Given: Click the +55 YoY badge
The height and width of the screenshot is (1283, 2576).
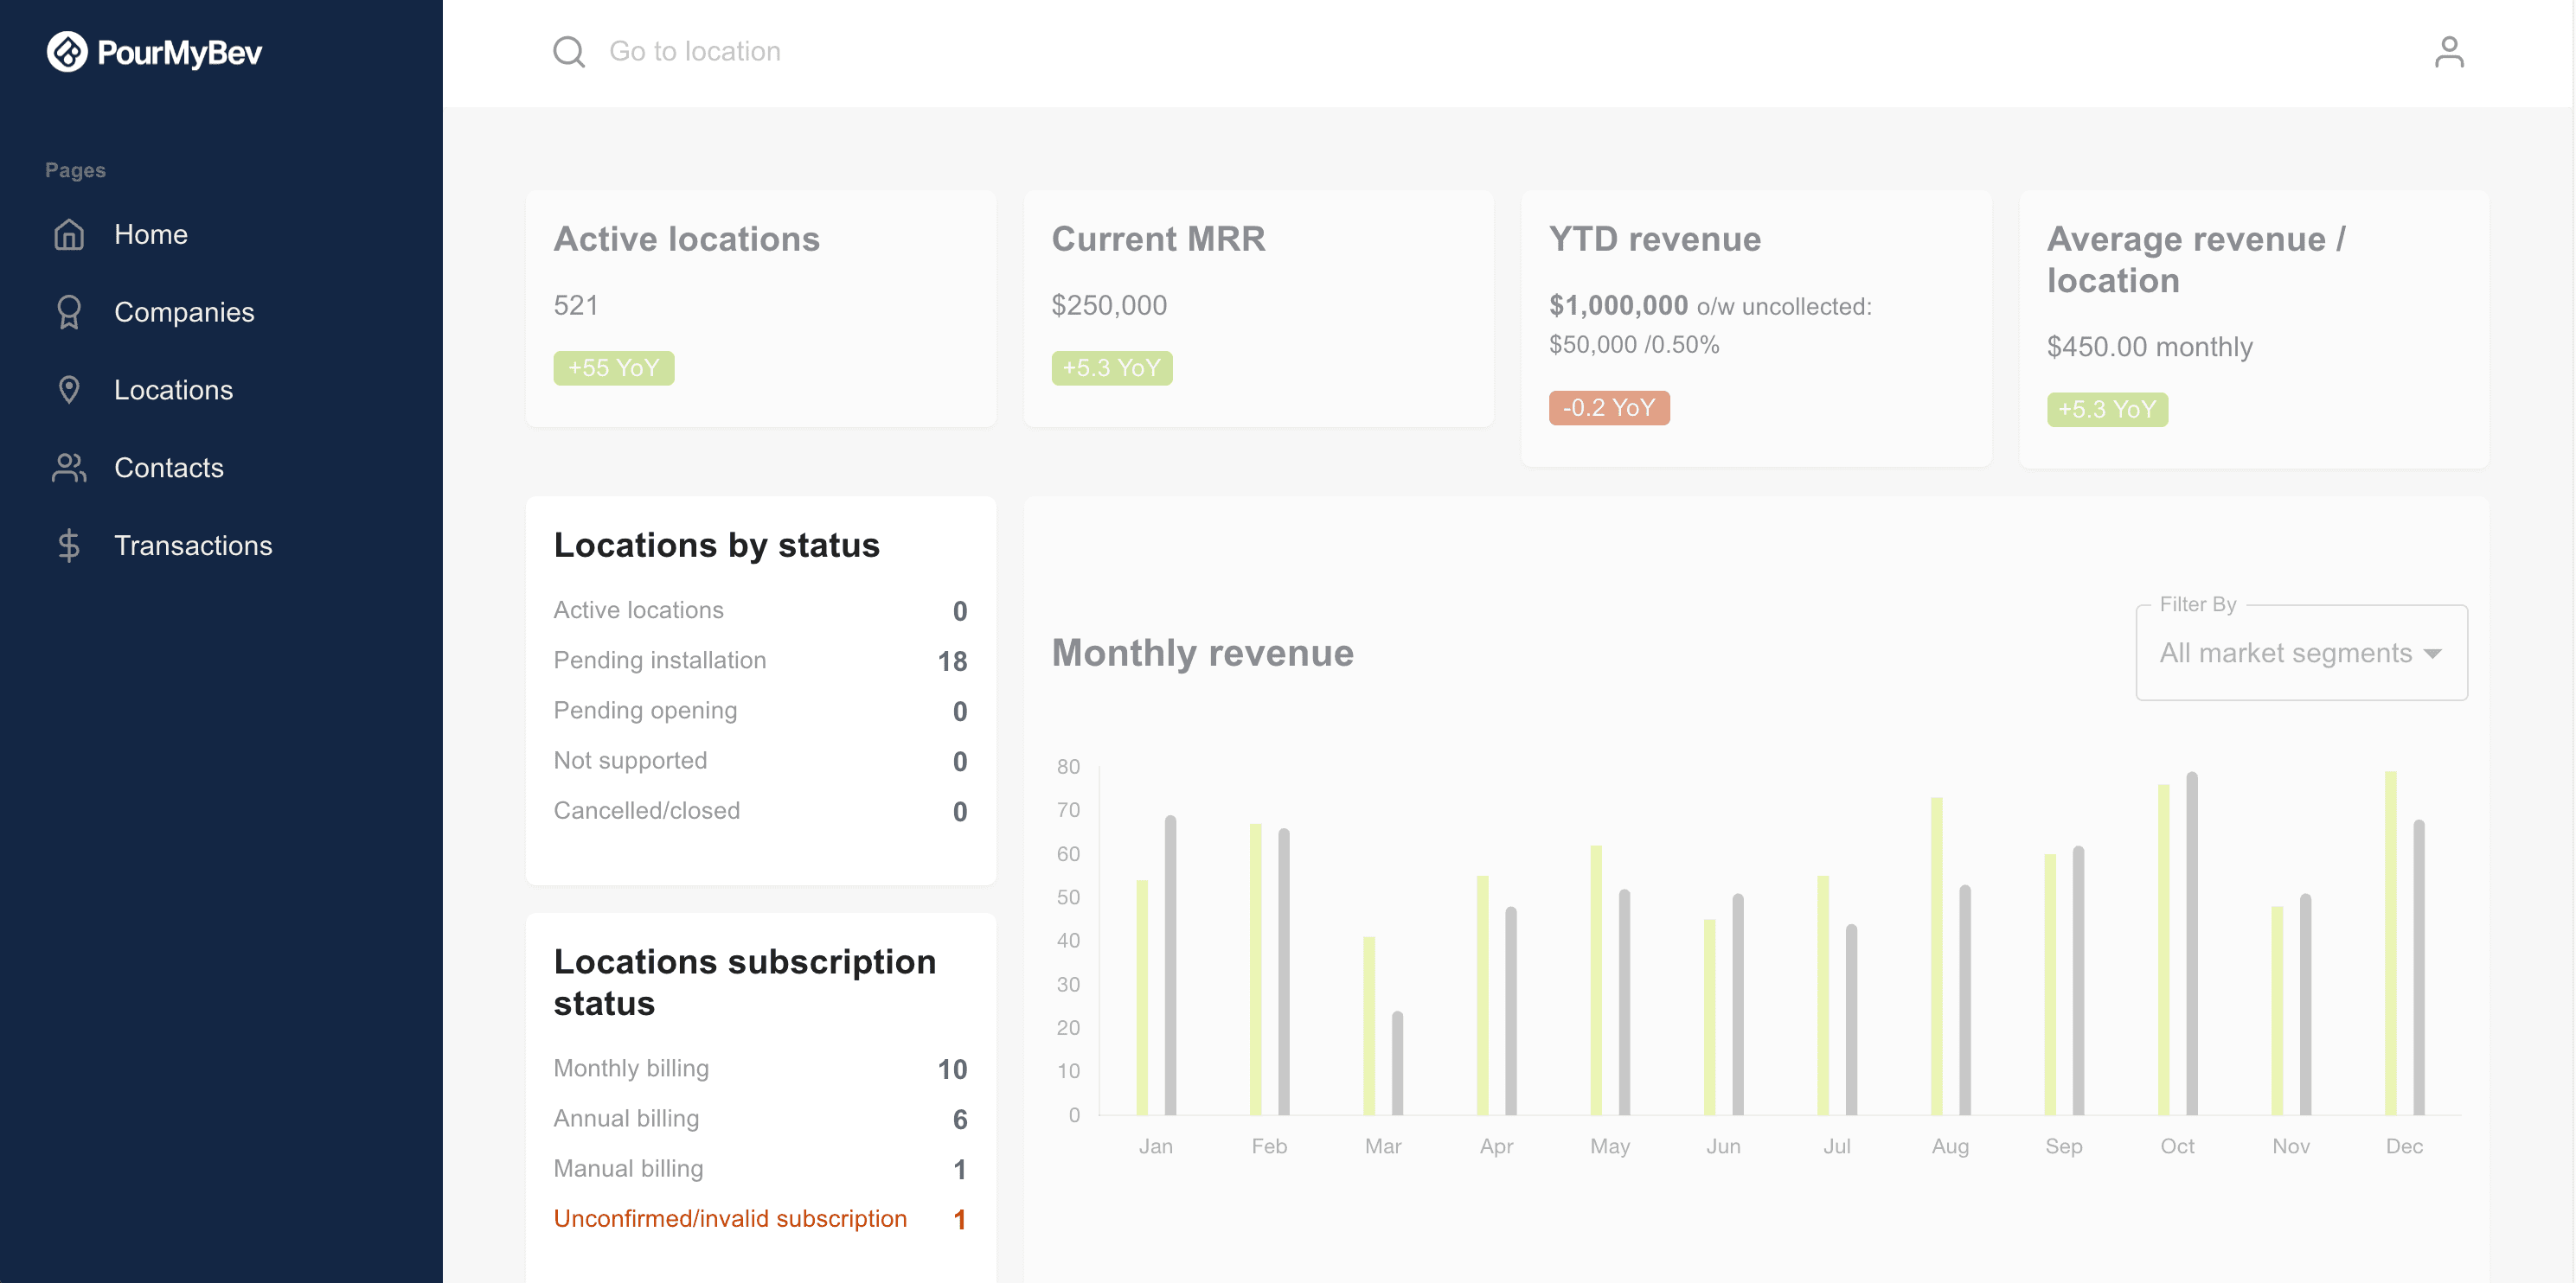Looking at the screenshot, I should (613, 368).
